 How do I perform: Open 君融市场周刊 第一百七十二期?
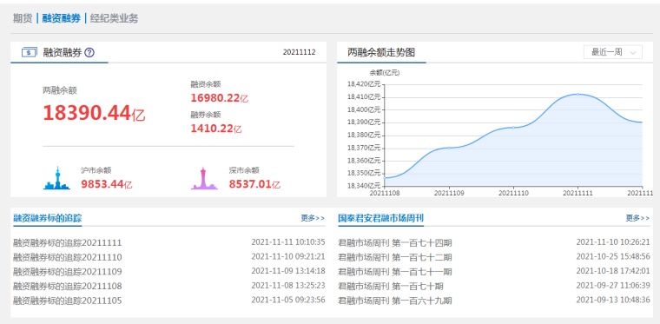point(395,257)
